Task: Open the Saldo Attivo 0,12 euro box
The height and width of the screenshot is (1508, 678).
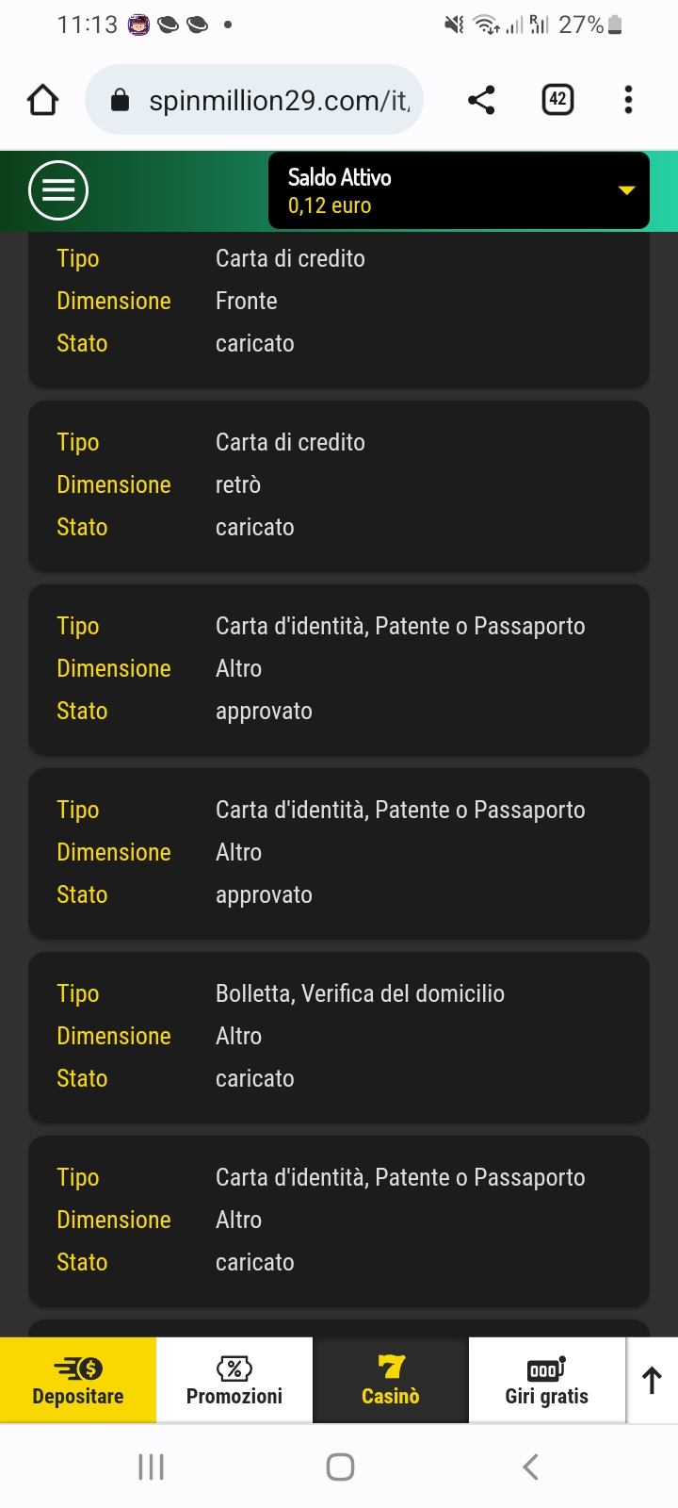Action: click(459, 190)
